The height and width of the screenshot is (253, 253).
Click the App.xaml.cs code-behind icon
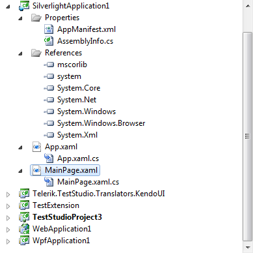coord(49,158)
